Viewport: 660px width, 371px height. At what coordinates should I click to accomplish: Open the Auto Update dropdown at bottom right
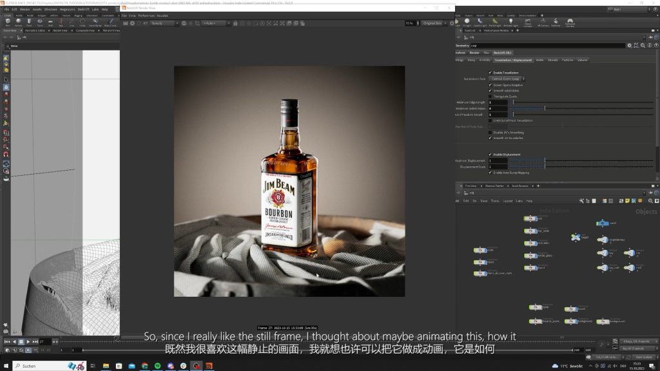tap(645, 357)
